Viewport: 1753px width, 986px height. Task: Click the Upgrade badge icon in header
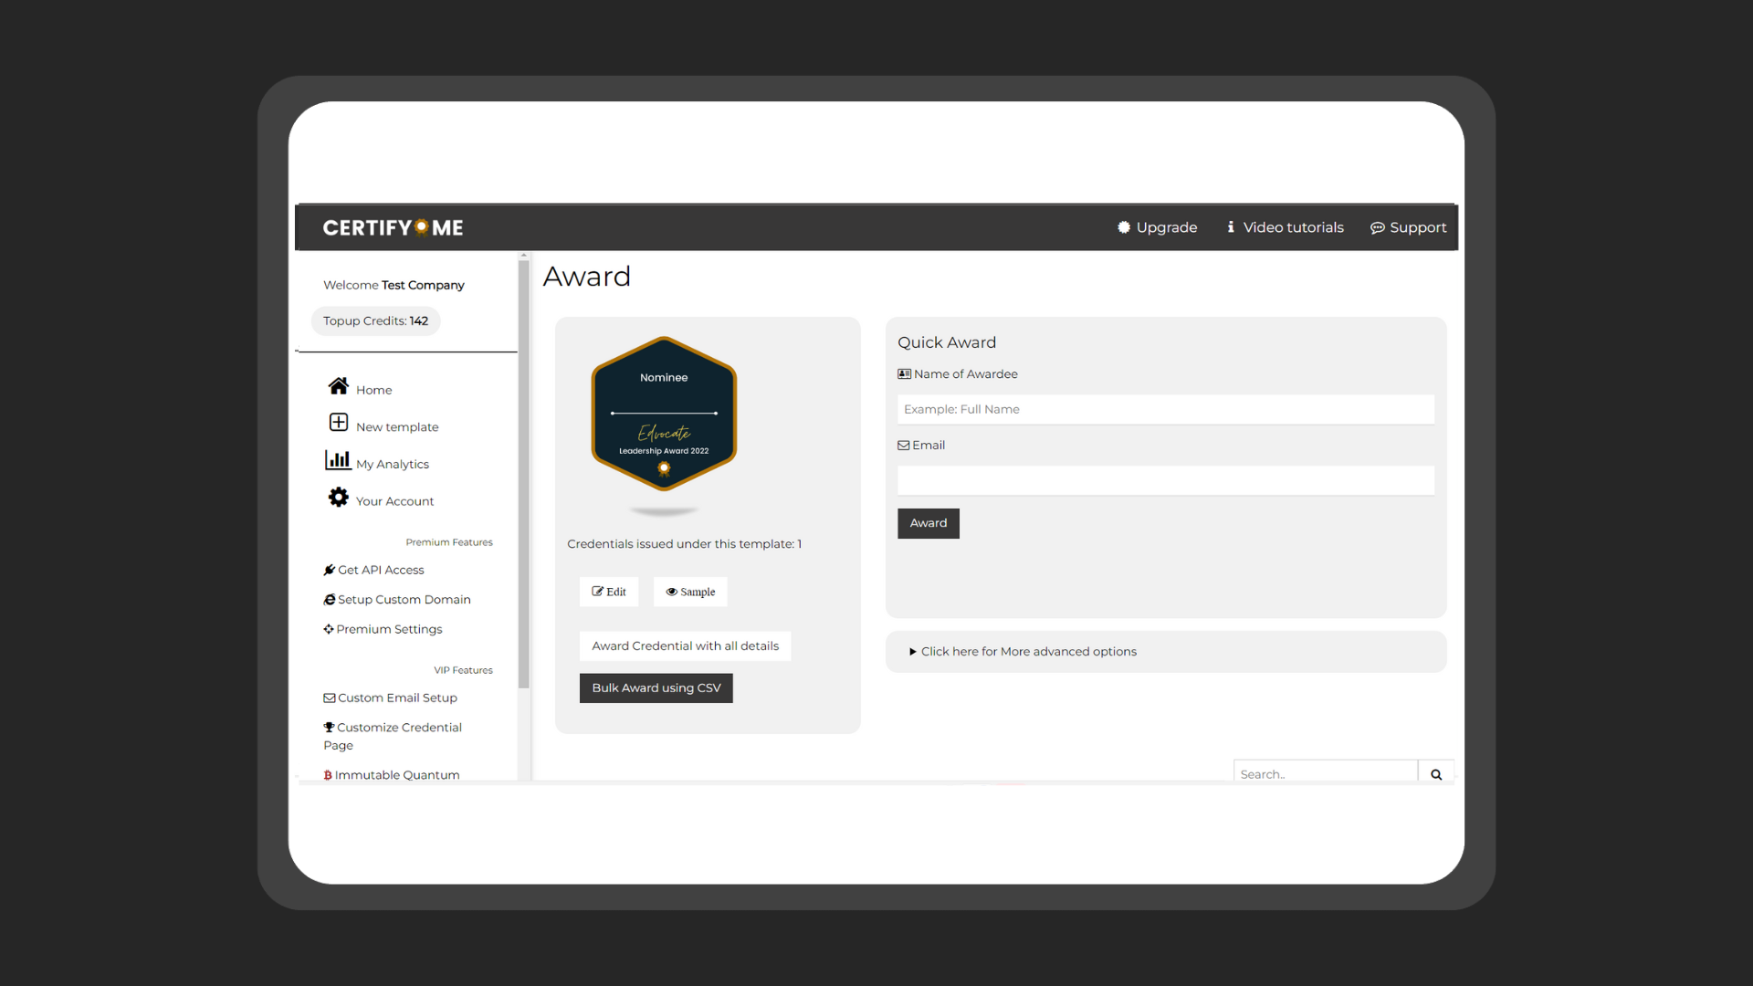coord(1124,227)
